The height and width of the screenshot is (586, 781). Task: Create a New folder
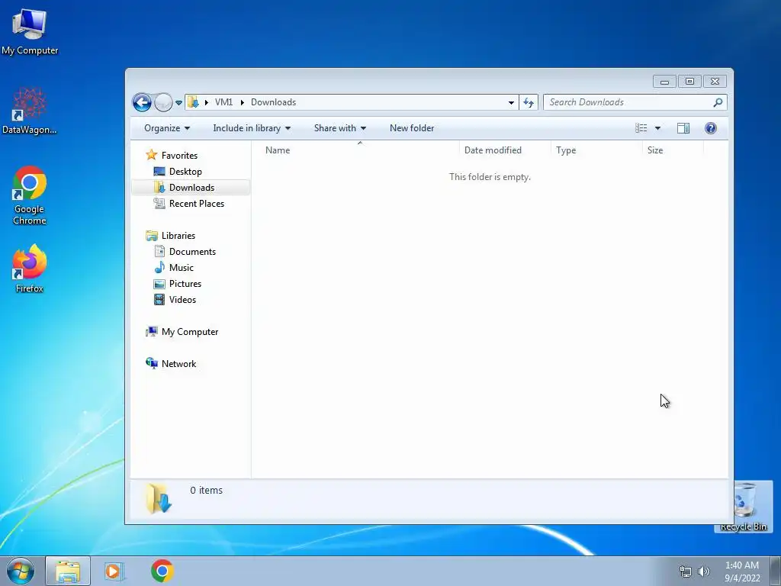[412, 128]
